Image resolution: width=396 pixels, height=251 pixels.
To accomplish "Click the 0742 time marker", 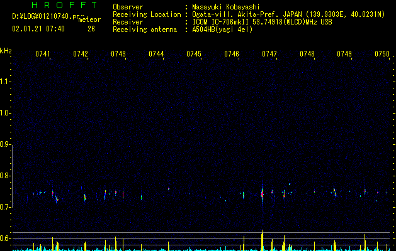I will click(81, 54).
